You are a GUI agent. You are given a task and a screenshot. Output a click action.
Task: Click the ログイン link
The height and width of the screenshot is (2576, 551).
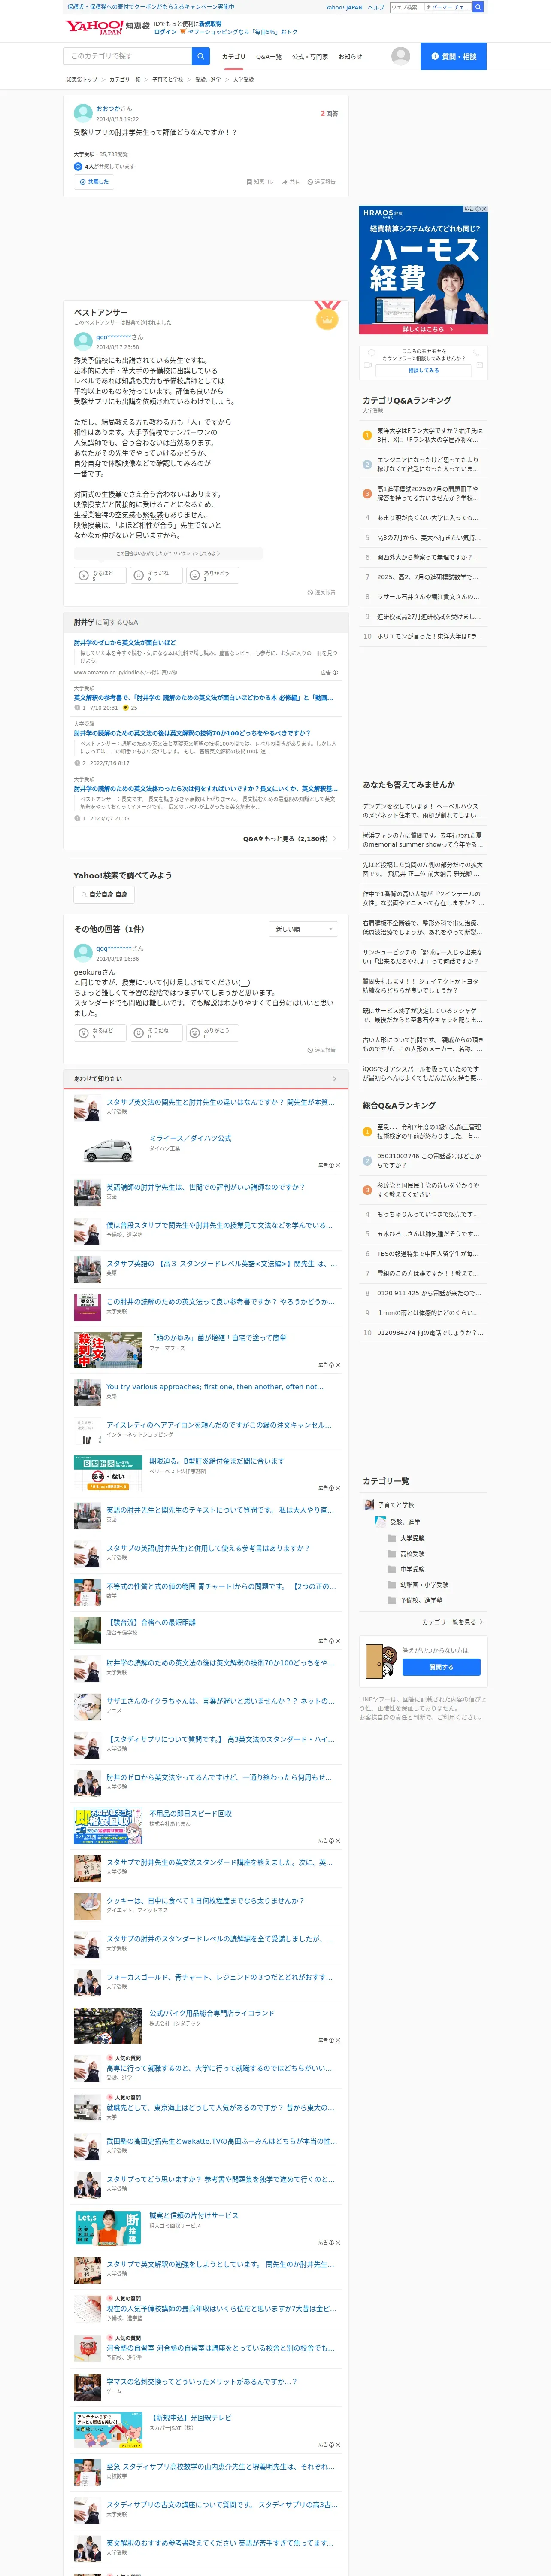coord(165,32)
